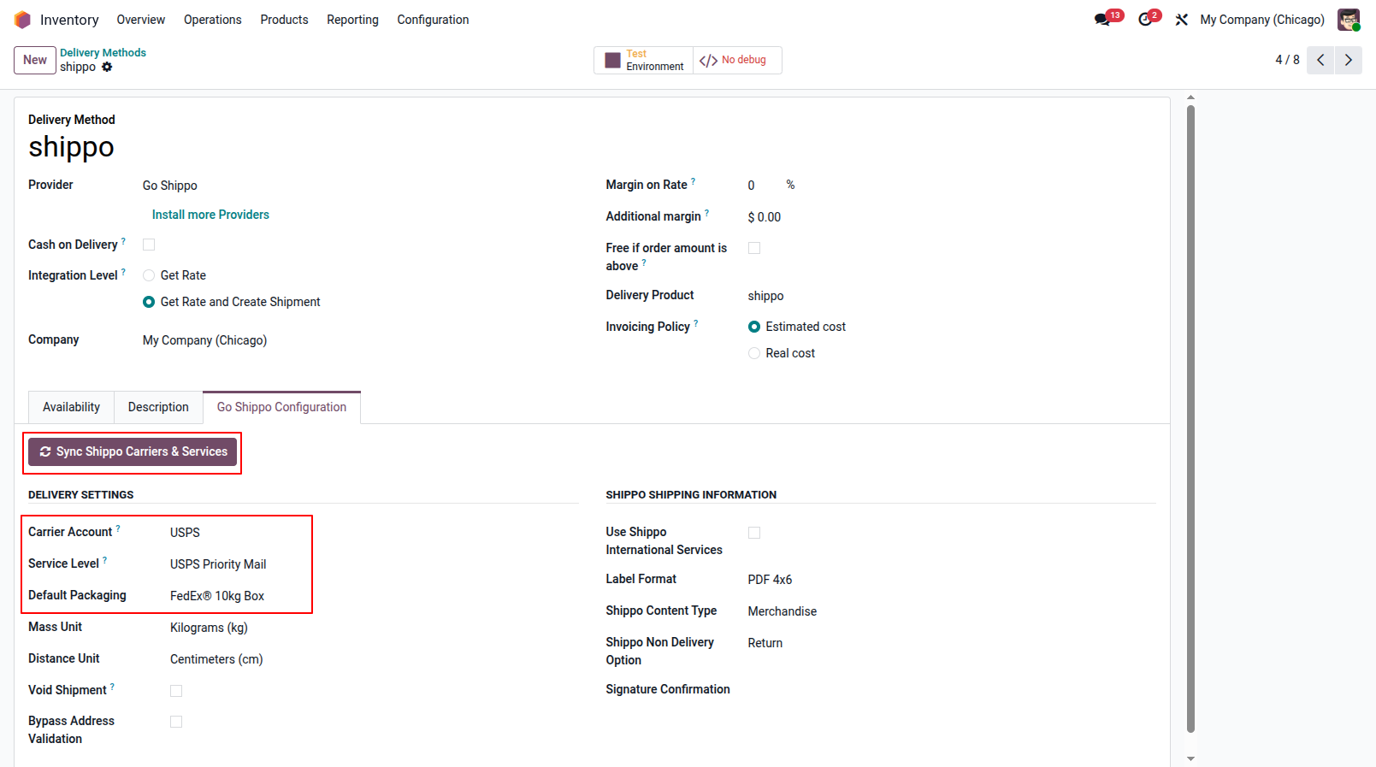1376x767 pixels.
Task: Open the activities clock icon
Action: coord(1145,20)
